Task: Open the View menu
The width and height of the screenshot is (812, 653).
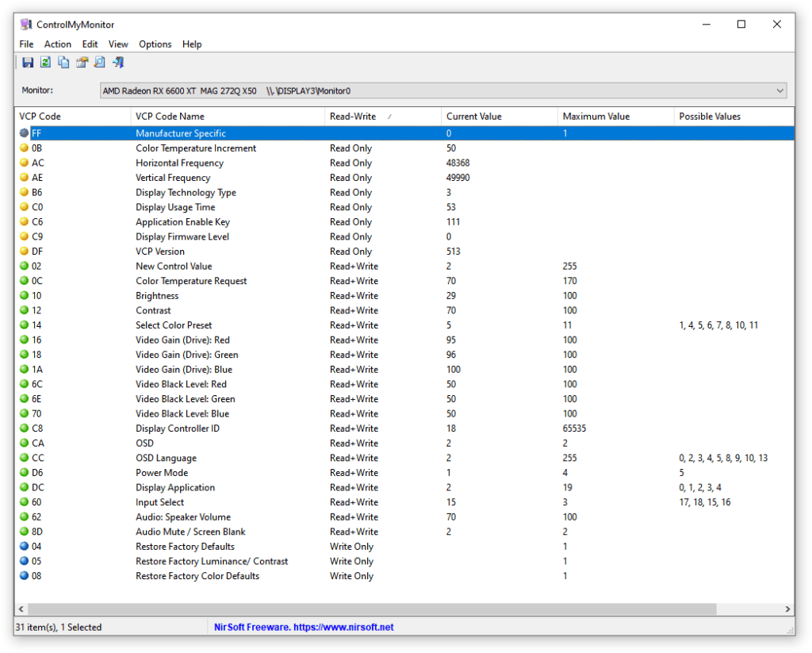Action: click(118, 44)
